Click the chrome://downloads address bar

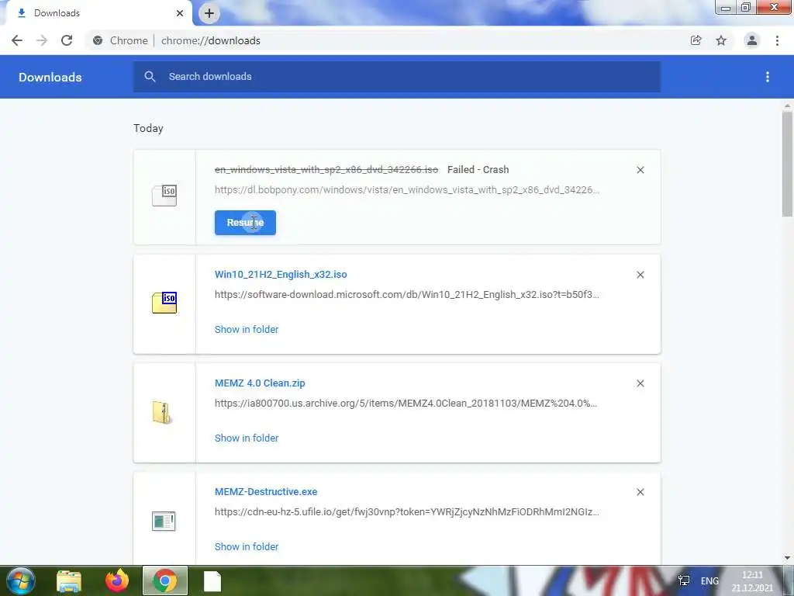click(x=211, y=40)
